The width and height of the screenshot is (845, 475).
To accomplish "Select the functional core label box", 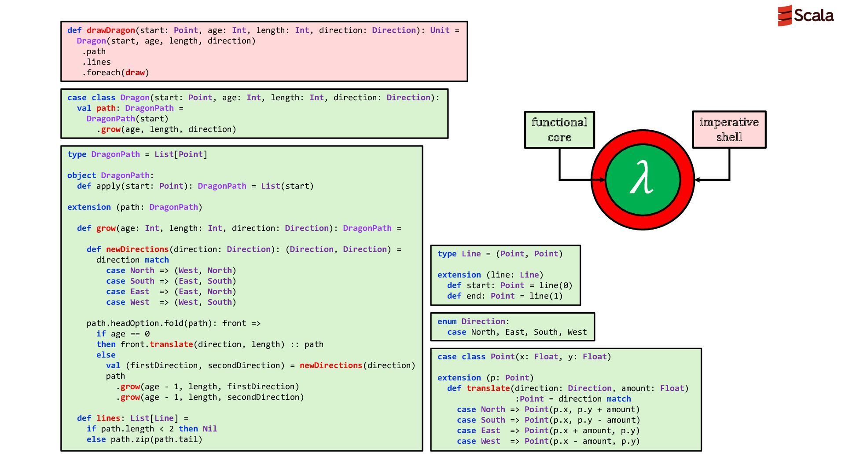I will pyautogui.click(x=559, y=130).
